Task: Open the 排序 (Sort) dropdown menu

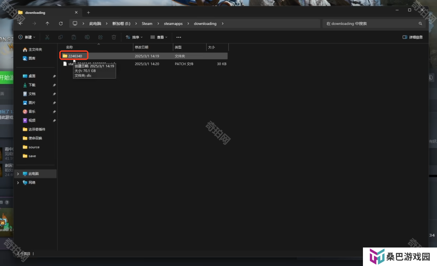Action: (134, 37)
